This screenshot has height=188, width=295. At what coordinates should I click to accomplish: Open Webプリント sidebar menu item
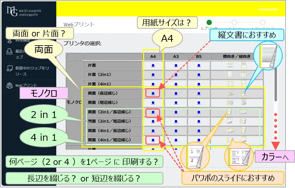point(26,86)
